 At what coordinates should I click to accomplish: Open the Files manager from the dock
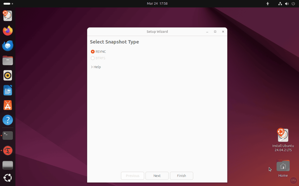click(x=8, y=60)
